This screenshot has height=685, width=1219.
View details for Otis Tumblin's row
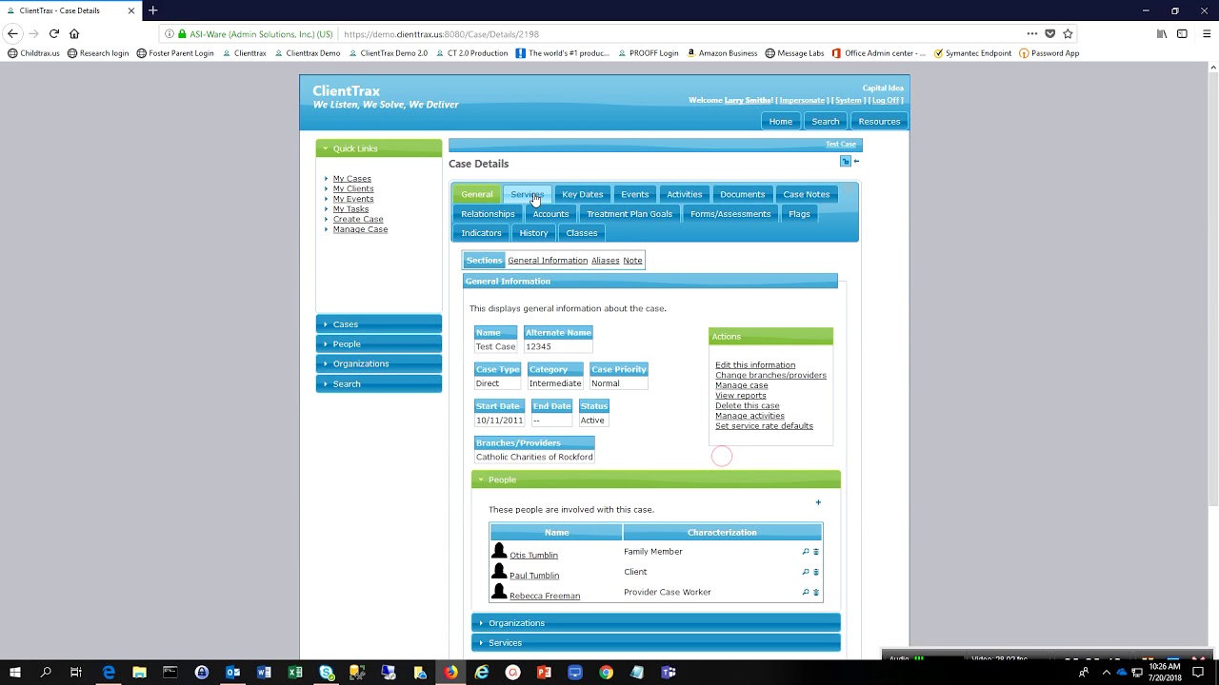coord(805,552)
